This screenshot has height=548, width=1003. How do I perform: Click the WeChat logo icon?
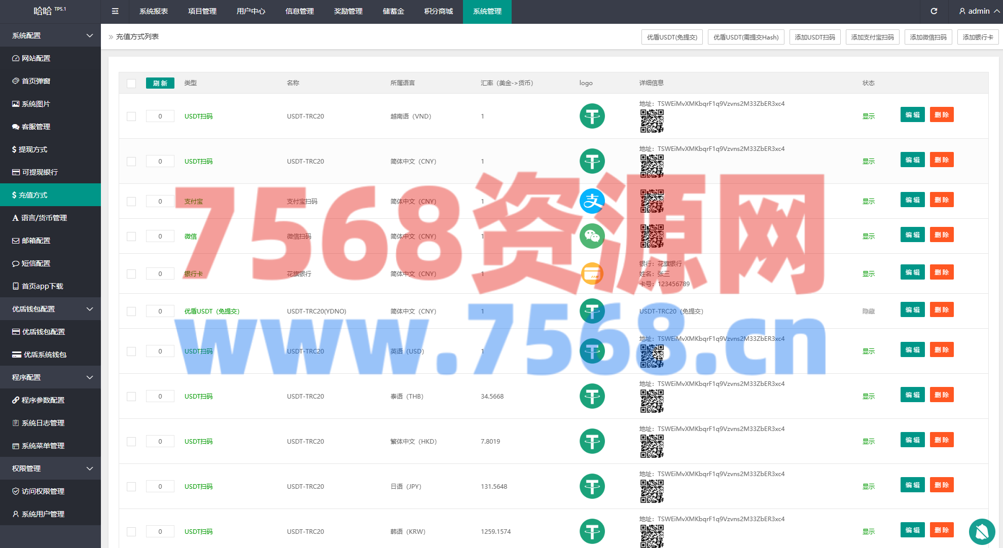[x=592, y=236]
